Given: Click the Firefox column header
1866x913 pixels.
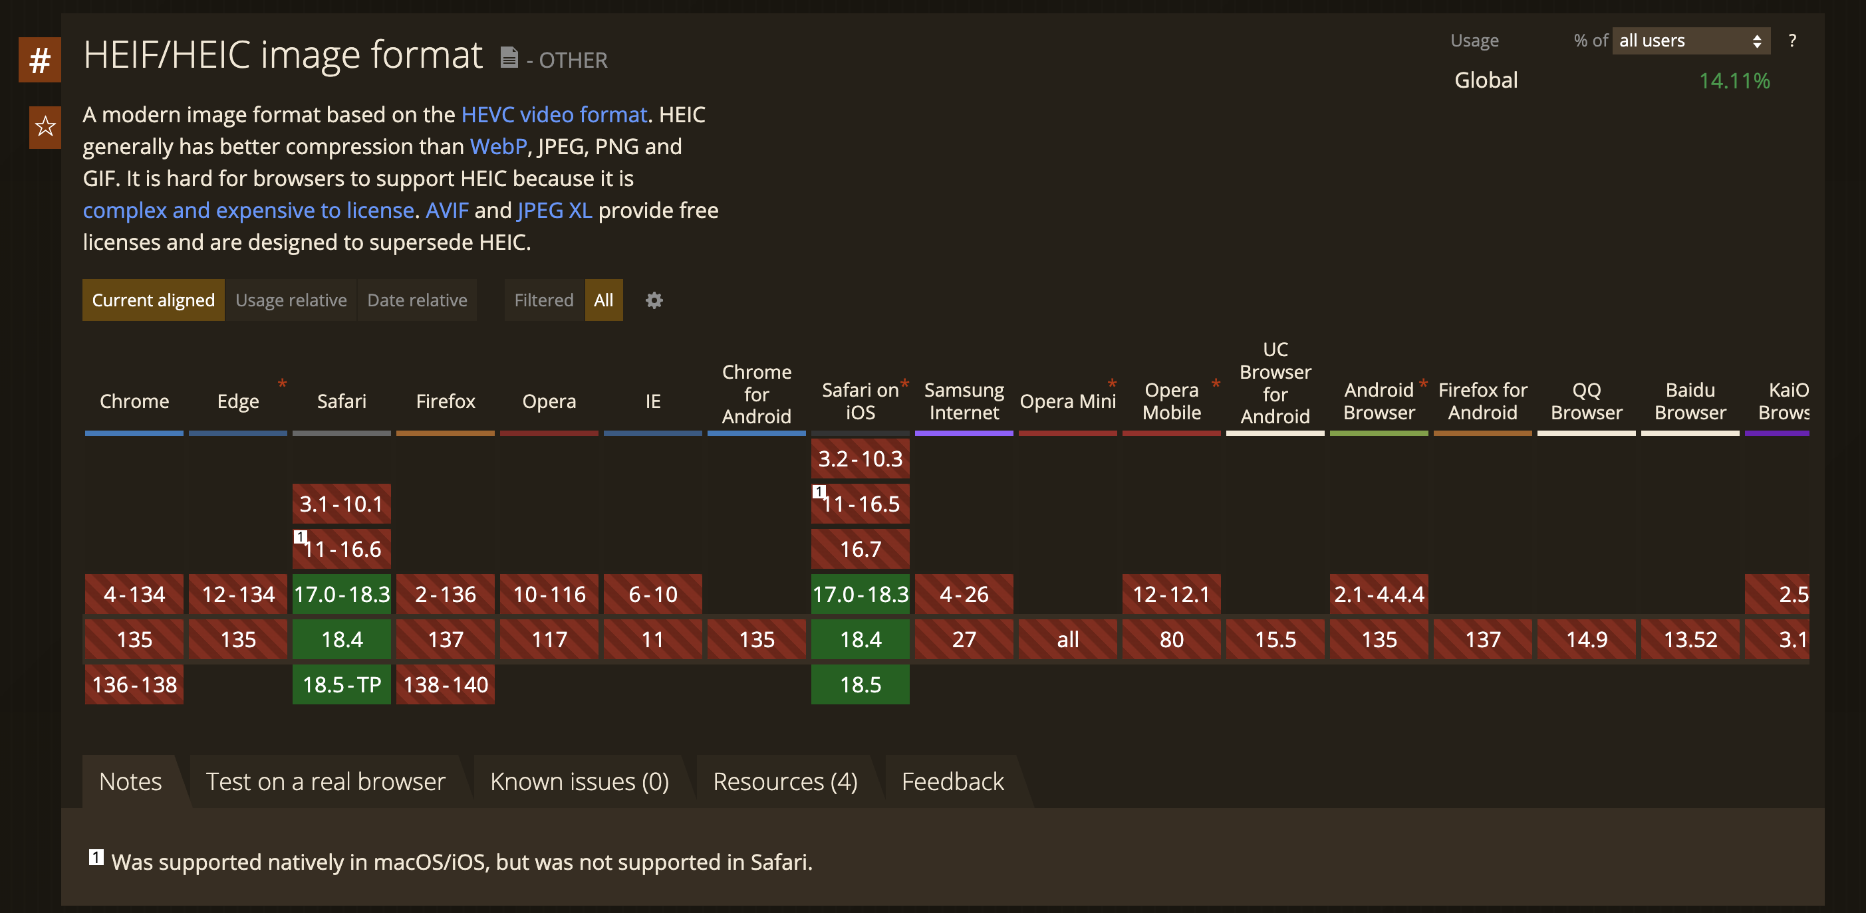Looking at the screenshot, I should click(x=446, y=402).
